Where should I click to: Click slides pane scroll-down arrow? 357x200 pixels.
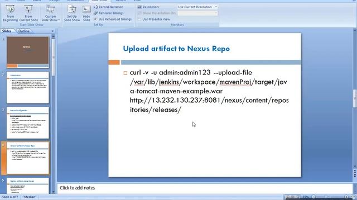click(54, 192)
